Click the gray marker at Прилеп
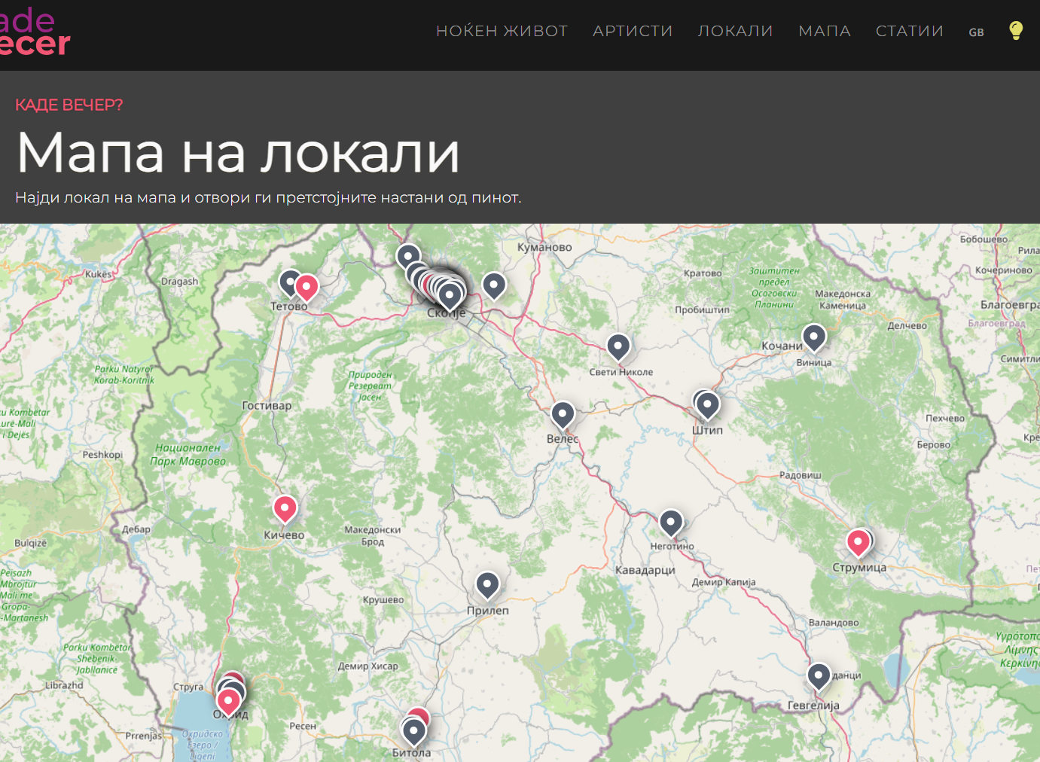 point(487,584)
